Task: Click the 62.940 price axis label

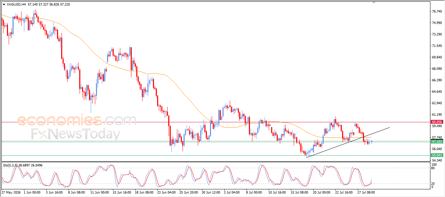Action: click(437, 103)
